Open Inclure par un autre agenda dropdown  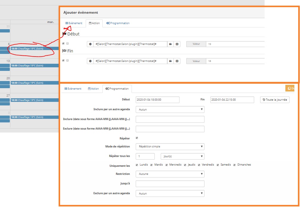170,109
